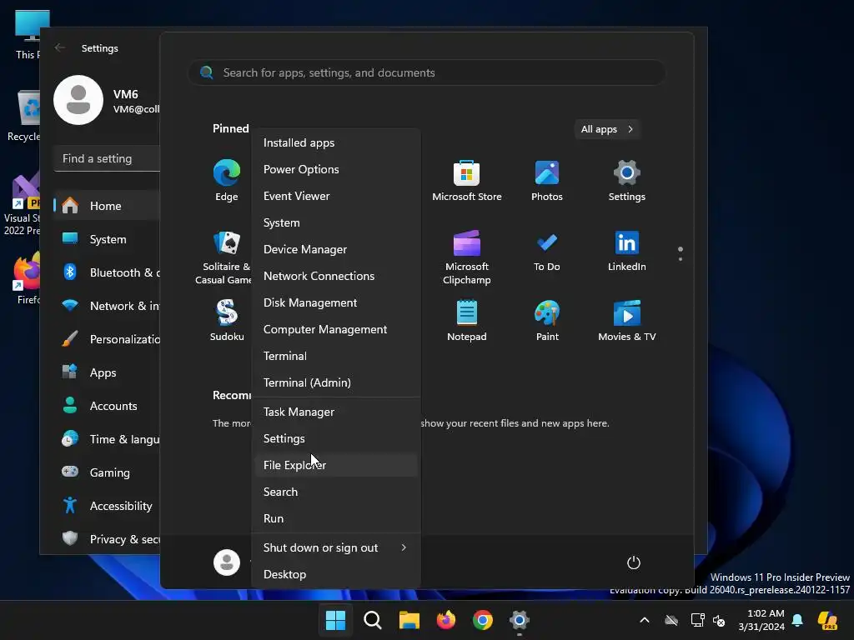The height and width of the screenshot is (640, 854).
Task: Open Copilot preview icon in taskbar corner
Action: [x=827, y=620]
